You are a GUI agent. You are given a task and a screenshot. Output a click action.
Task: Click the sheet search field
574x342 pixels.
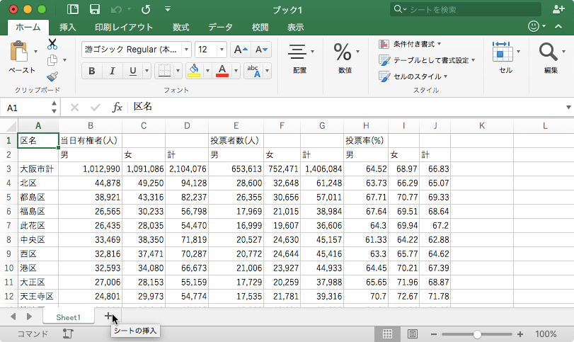(x=466, y=9)
